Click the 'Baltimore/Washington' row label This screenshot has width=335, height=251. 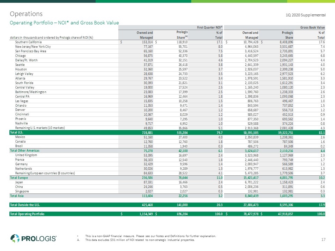click(31, 92)
